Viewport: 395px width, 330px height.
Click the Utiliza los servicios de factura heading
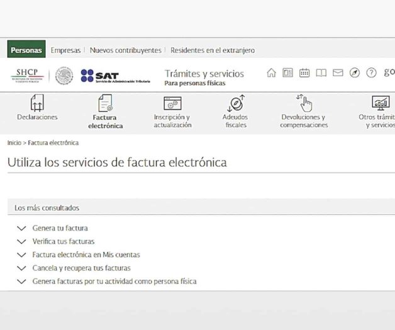pos(117,162)
